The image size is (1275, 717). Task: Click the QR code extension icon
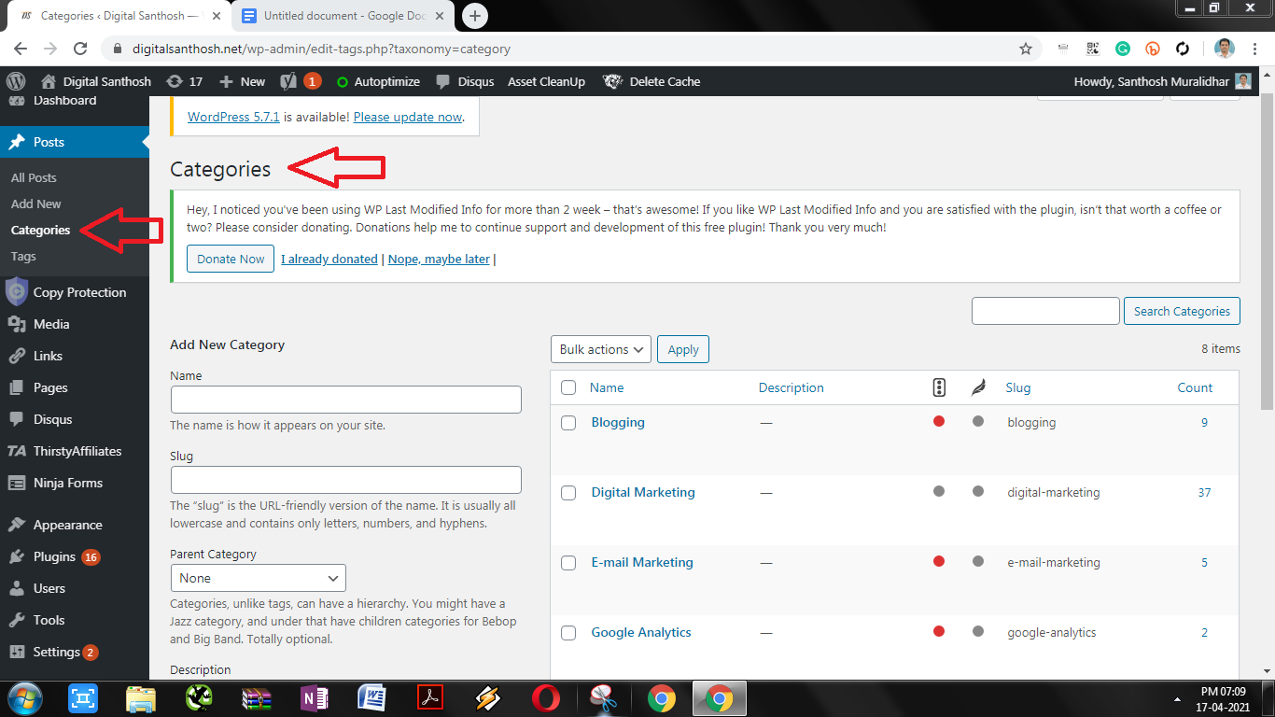tap(1093, 49)
